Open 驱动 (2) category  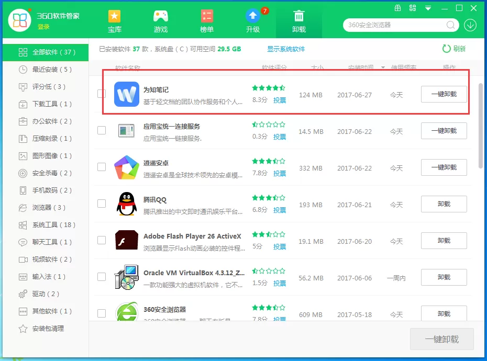(x=46, y=294)
